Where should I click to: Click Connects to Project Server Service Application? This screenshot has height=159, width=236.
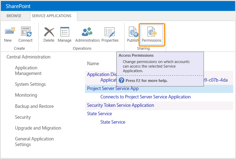click(145, 97)
